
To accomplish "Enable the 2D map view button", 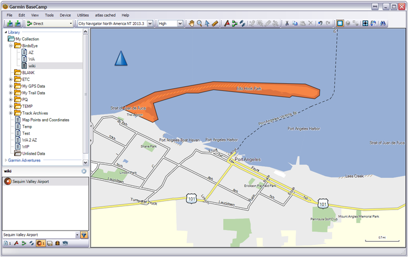I will 340,23.
